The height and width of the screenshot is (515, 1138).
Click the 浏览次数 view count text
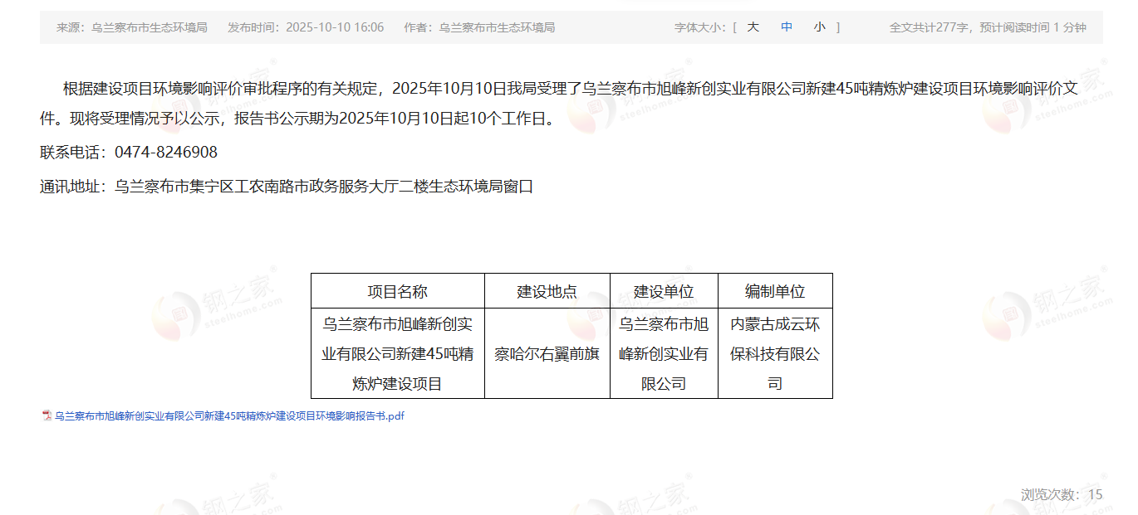1061,495
